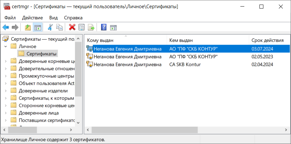Open the Действие menu
This screenshot has width=291, height=144.
33,18
